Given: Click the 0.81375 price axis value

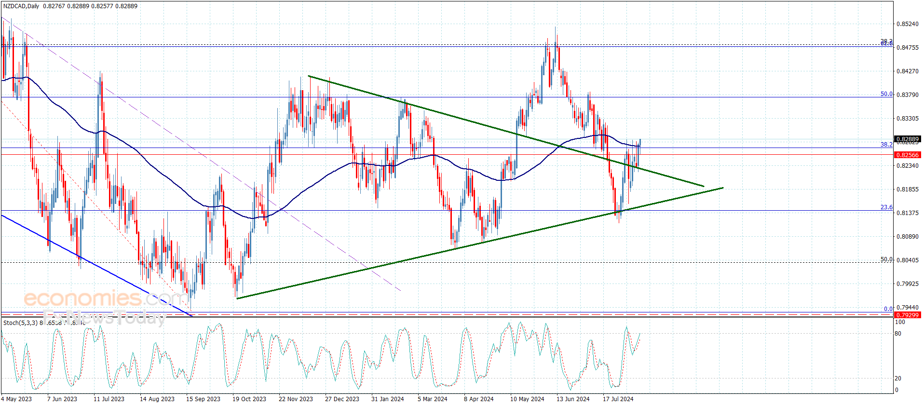Looking at the screenshot, I should pos(907,213).
